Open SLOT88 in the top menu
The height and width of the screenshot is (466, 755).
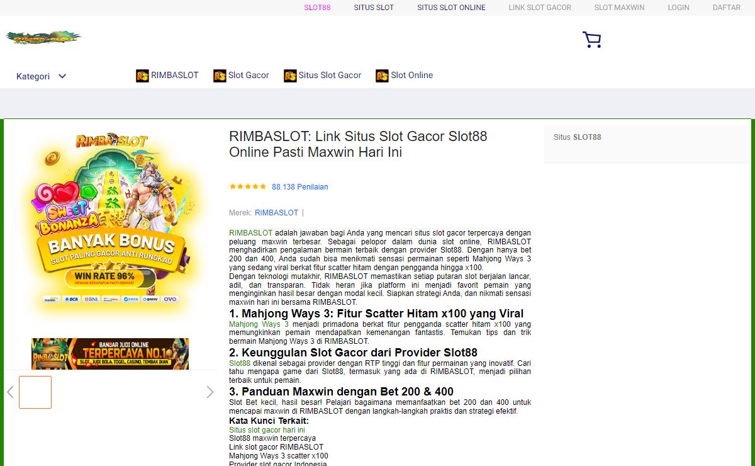317,8
